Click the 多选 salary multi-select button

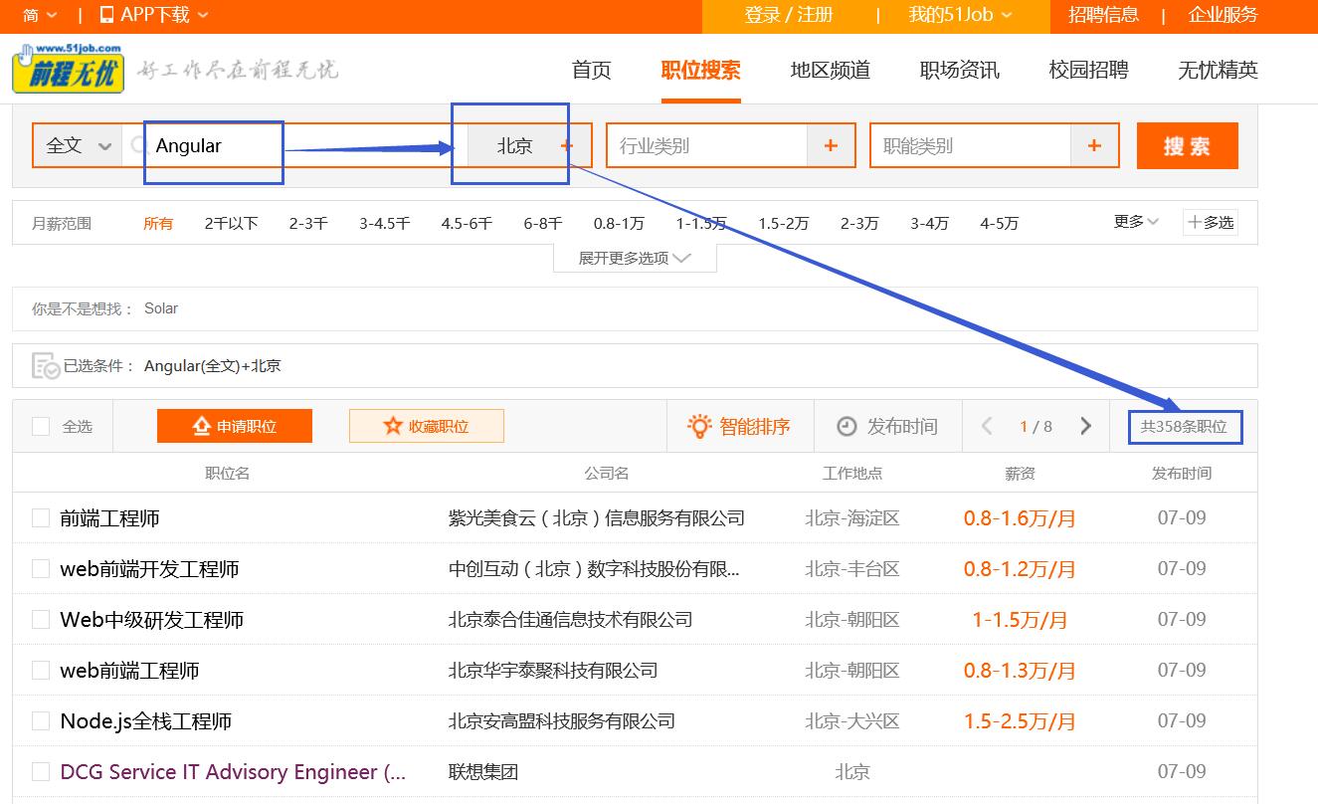coord(1211,222)
